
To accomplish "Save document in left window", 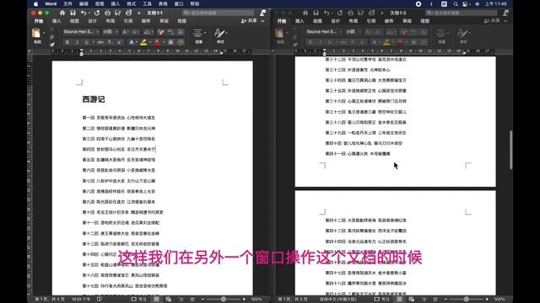I will (73, 13).
